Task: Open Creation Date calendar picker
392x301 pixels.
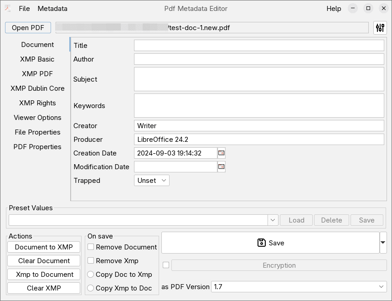Action: click(x=222, y=153)
